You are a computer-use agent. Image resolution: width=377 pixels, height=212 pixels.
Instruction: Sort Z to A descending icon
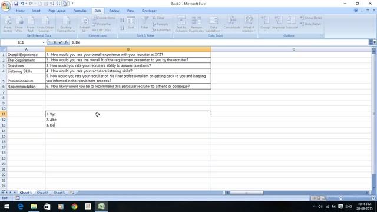point(122,28)
